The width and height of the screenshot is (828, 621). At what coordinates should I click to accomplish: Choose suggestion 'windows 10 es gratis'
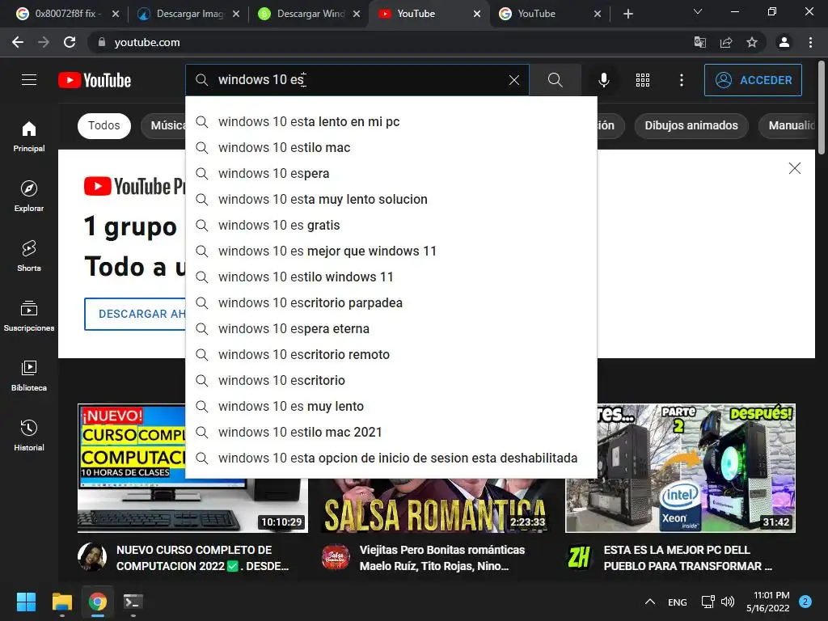(391, 225)
